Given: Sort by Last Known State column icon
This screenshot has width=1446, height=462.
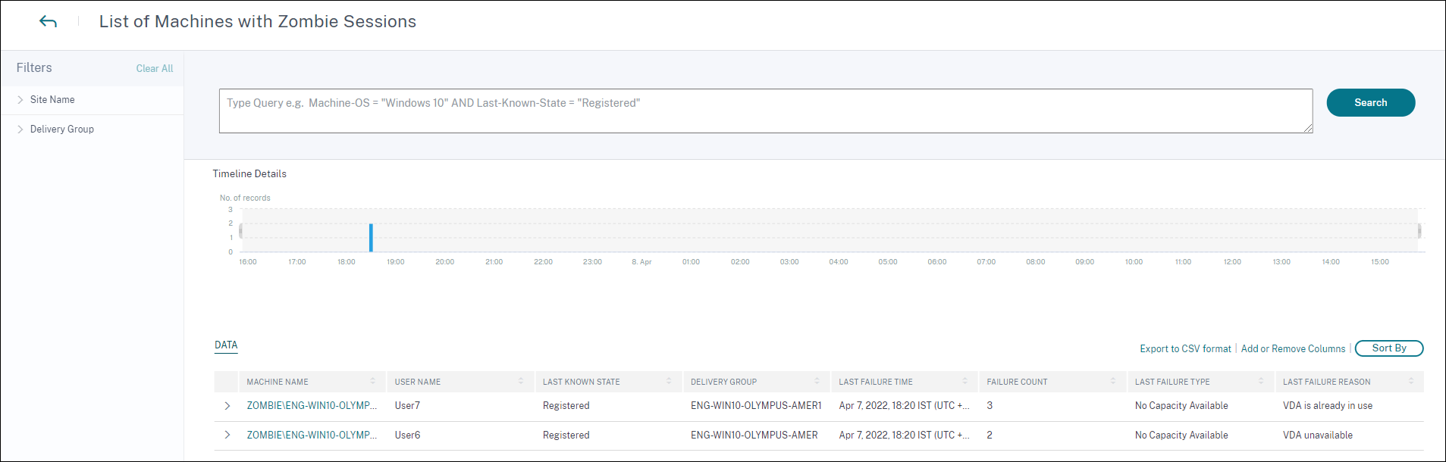Looking at the screenshot, I should point(669,381).
